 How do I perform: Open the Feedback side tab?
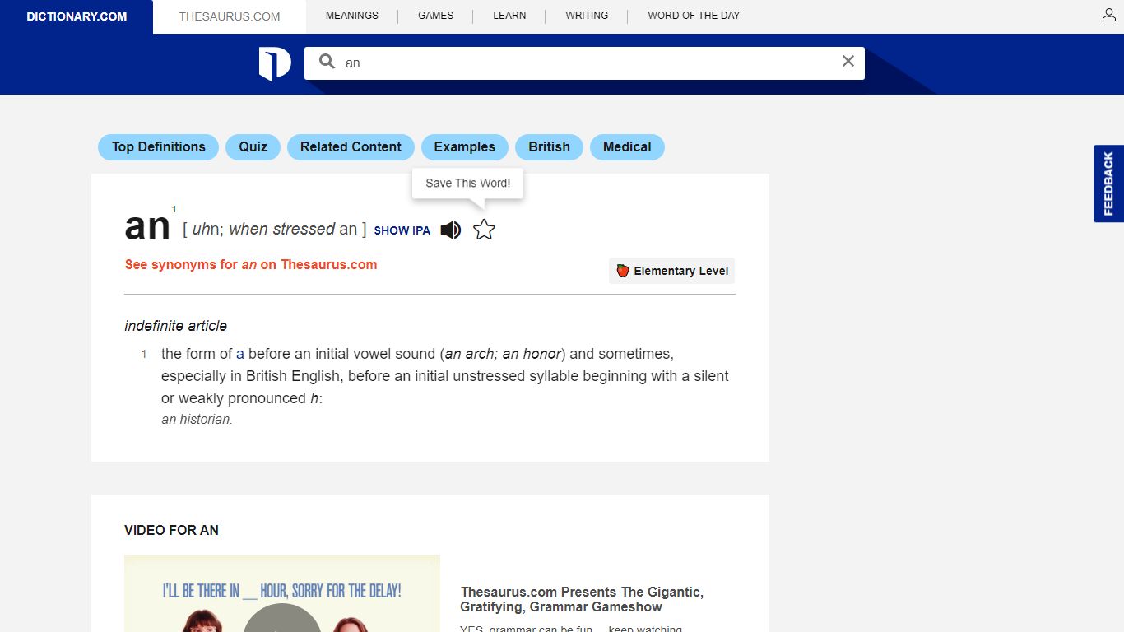1108,184
